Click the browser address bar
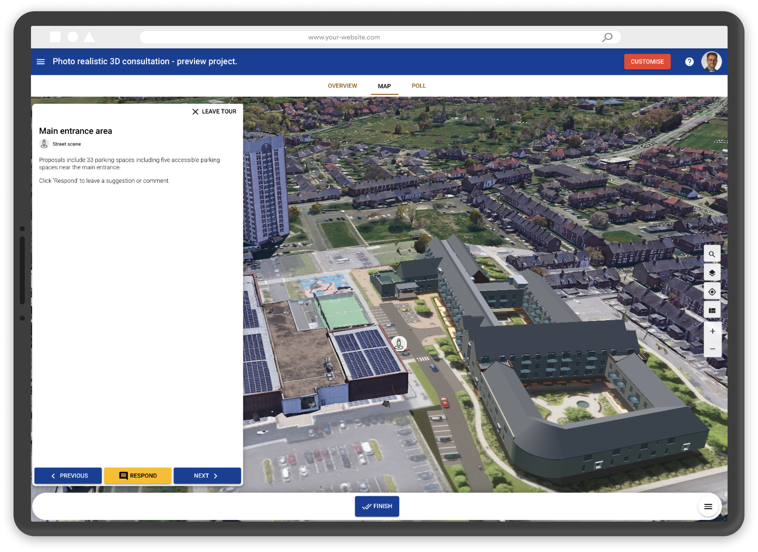This screenshot has height=552, width=758. [x=380, y=37]
